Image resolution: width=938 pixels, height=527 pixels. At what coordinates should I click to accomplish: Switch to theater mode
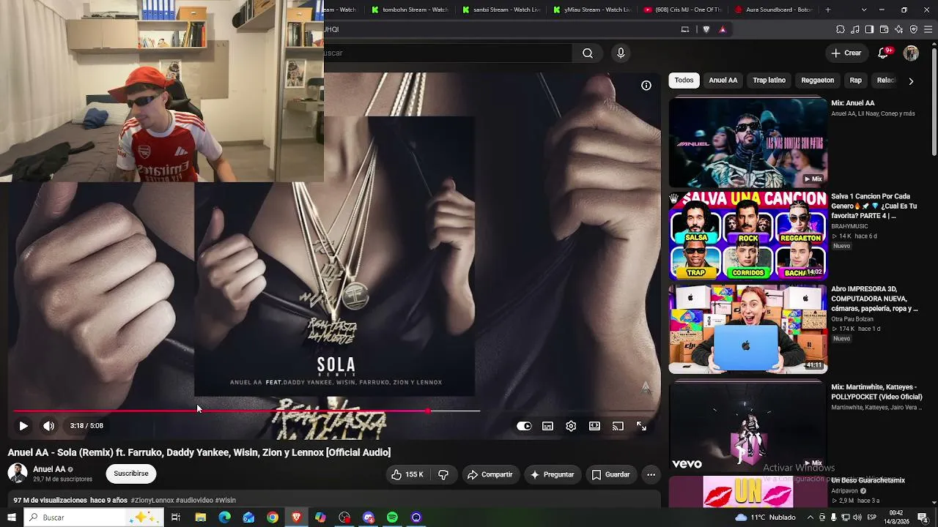[x=594, y=426]
